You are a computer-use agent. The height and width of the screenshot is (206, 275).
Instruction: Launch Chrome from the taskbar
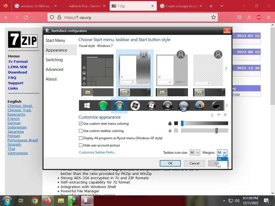coord(35,201)
